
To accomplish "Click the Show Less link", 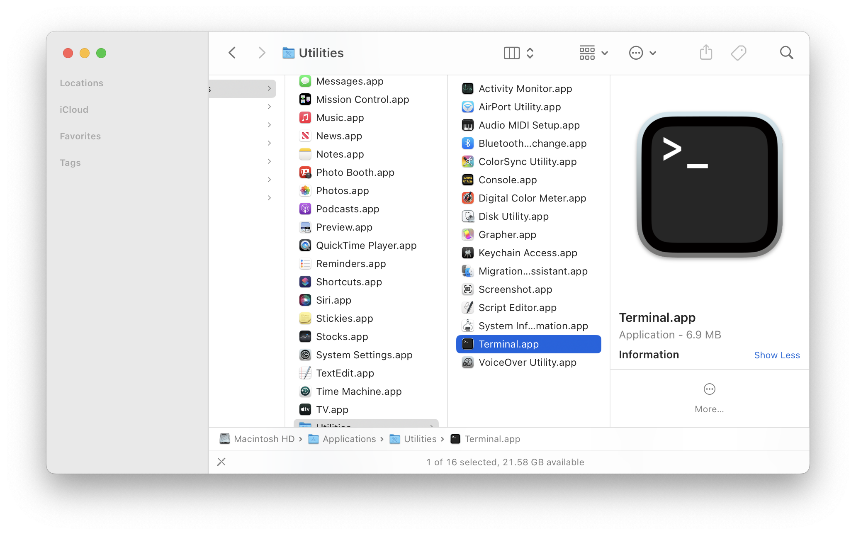I will (x=776, y=355).
